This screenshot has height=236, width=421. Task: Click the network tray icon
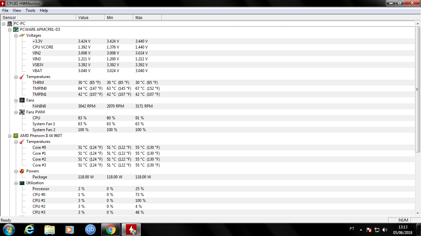coord(377,230)
